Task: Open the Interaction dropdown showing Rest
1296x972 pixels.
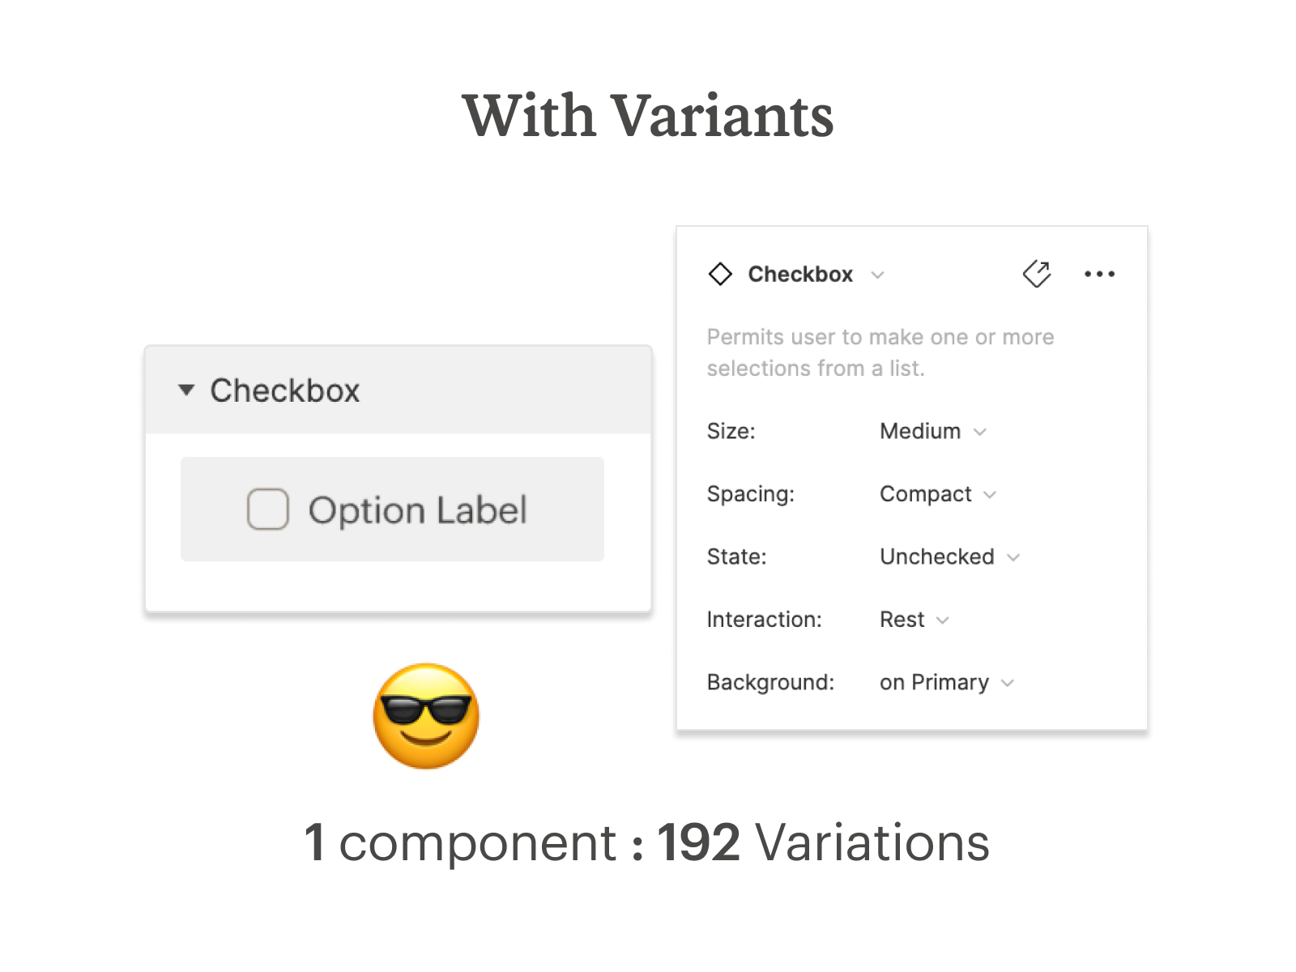Action: (914, 620)
